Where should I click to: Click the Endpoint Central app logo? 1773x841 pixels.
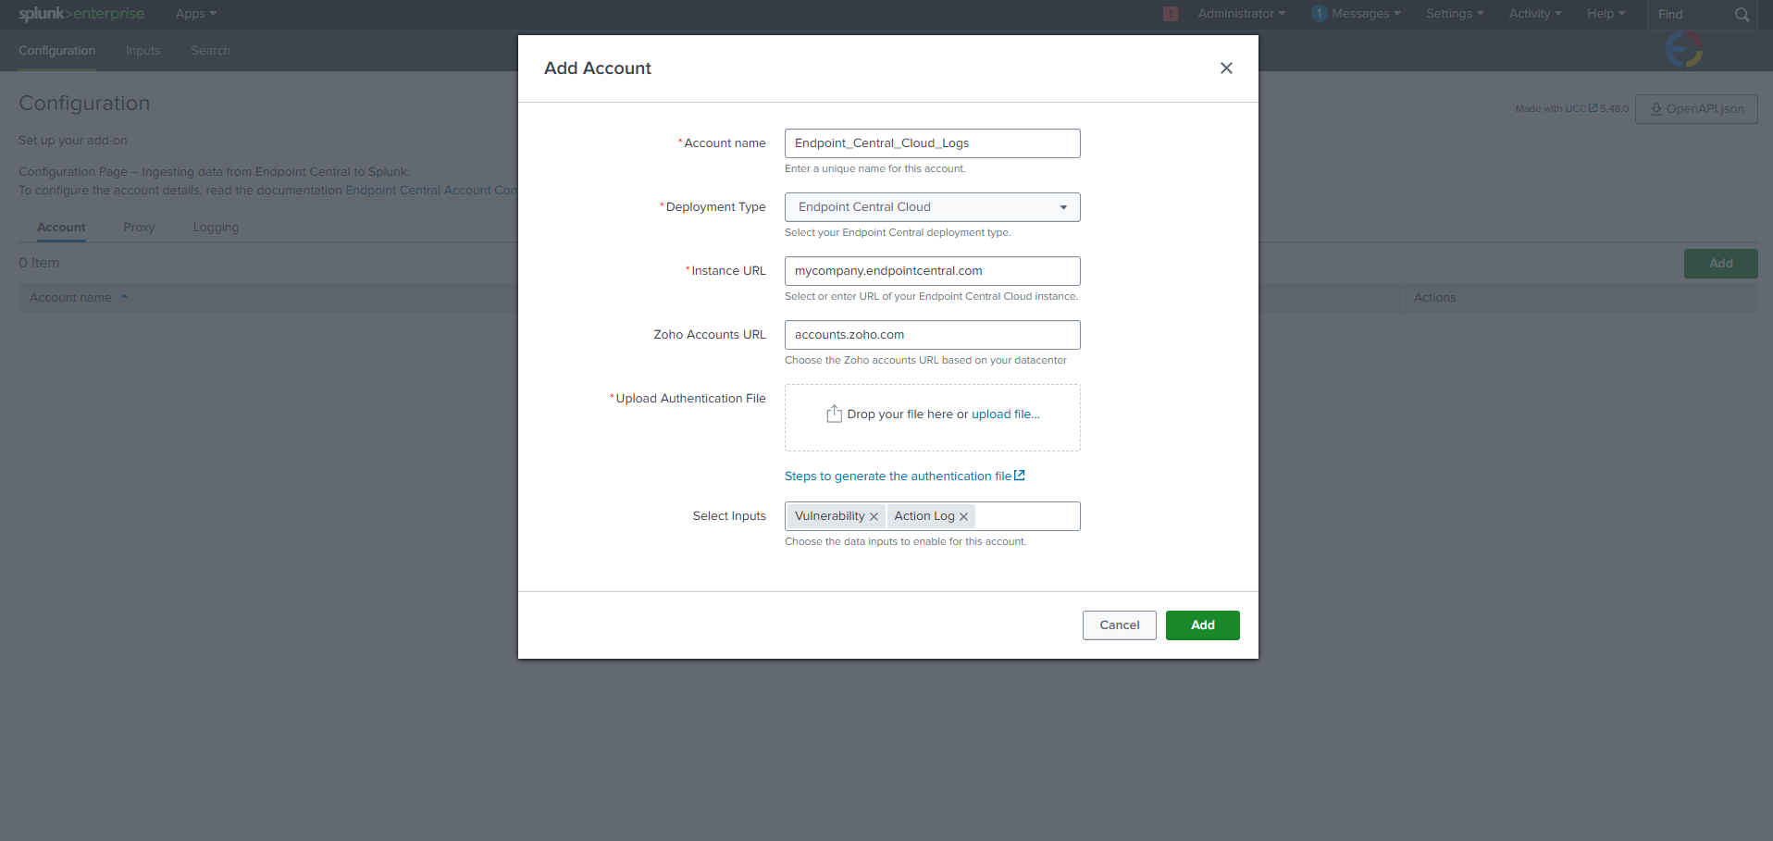tap(1684, 50)
